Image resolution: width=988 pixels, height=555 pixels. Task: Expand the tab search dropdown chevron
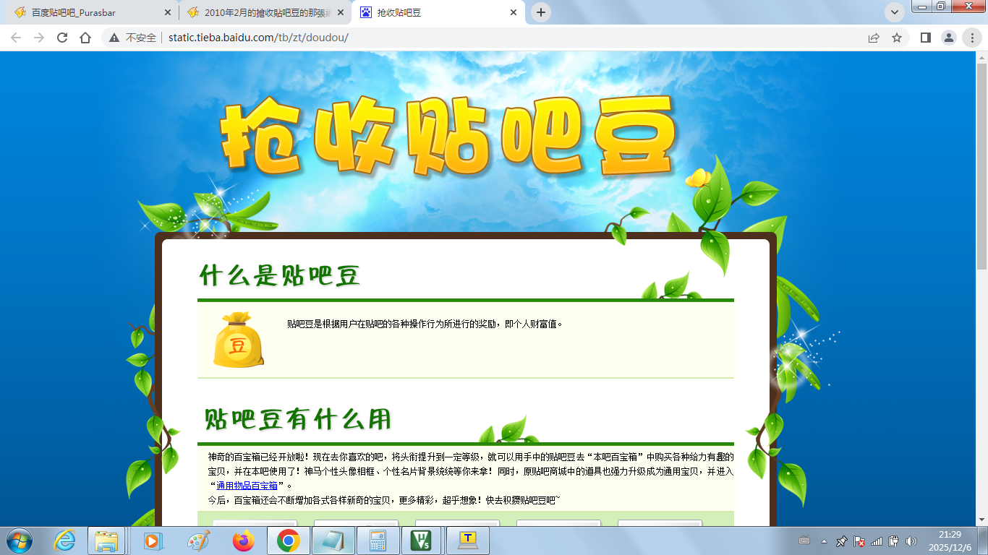895,12
